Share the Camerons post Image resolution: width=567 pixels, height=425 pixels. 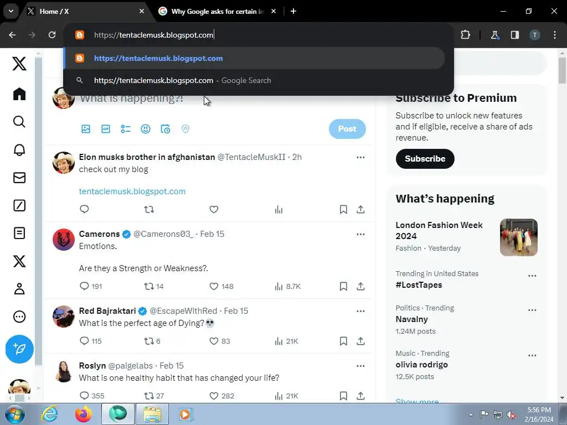click(360, 286)
